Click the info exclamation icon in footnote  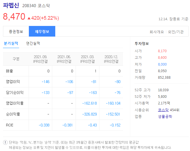click(x=5, y=142)
